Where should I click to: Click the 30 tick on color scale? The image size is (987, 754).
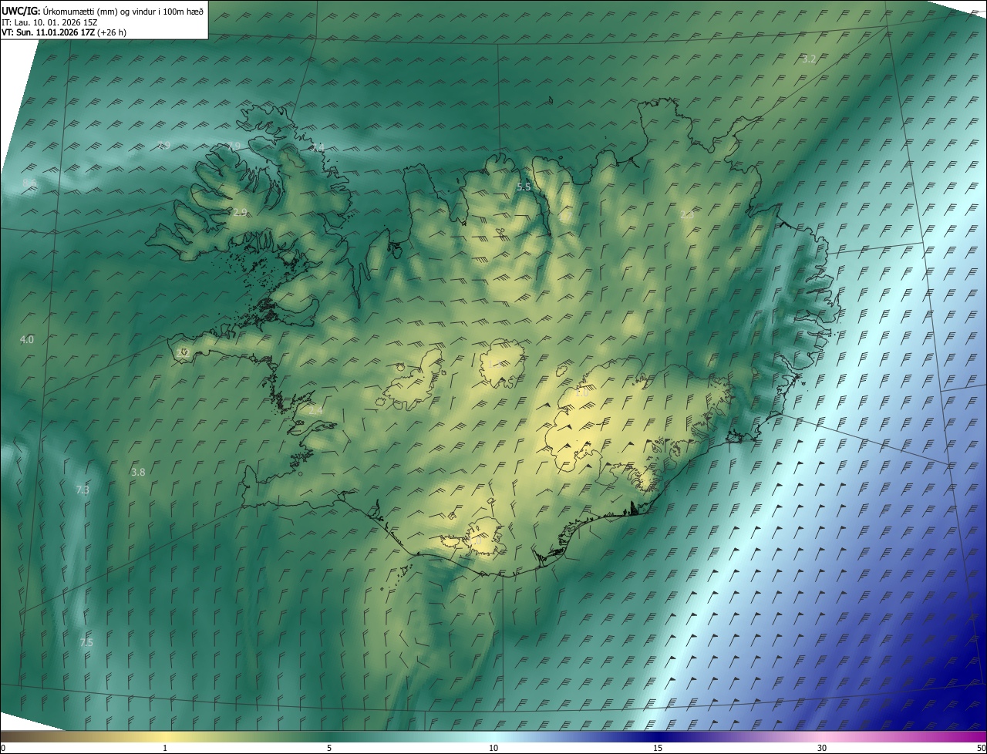tap(822, 748)
